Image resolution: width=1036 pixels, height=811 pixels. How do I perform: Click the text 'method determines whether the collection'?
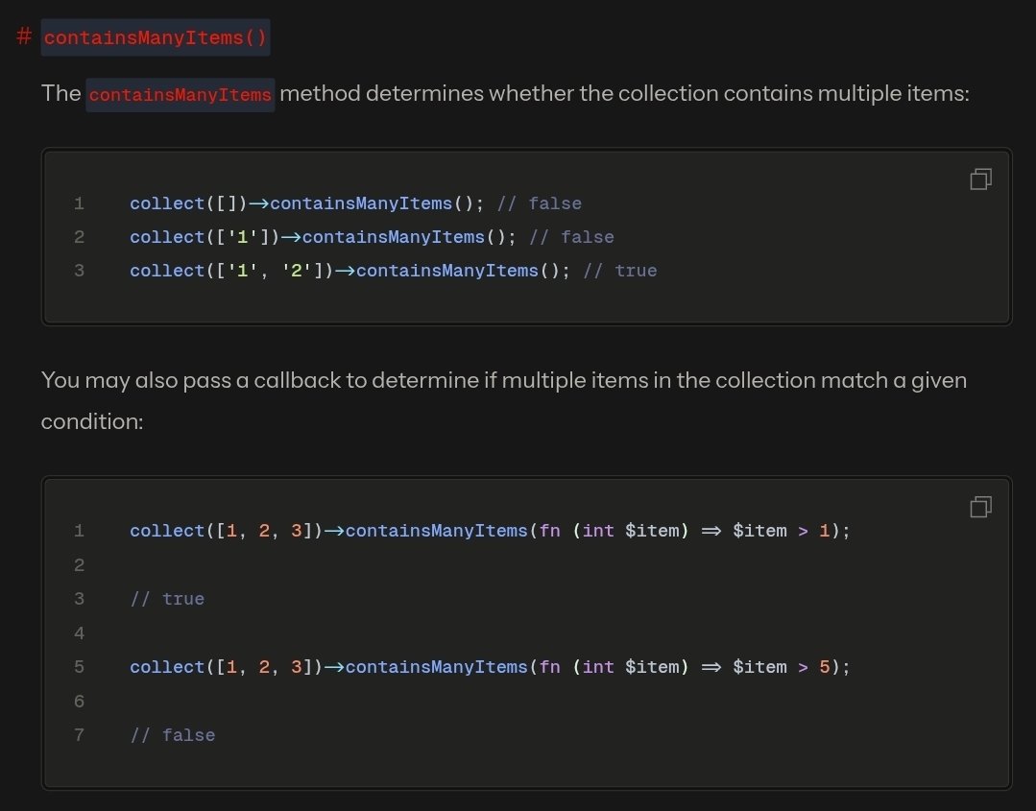click(499, 93)
